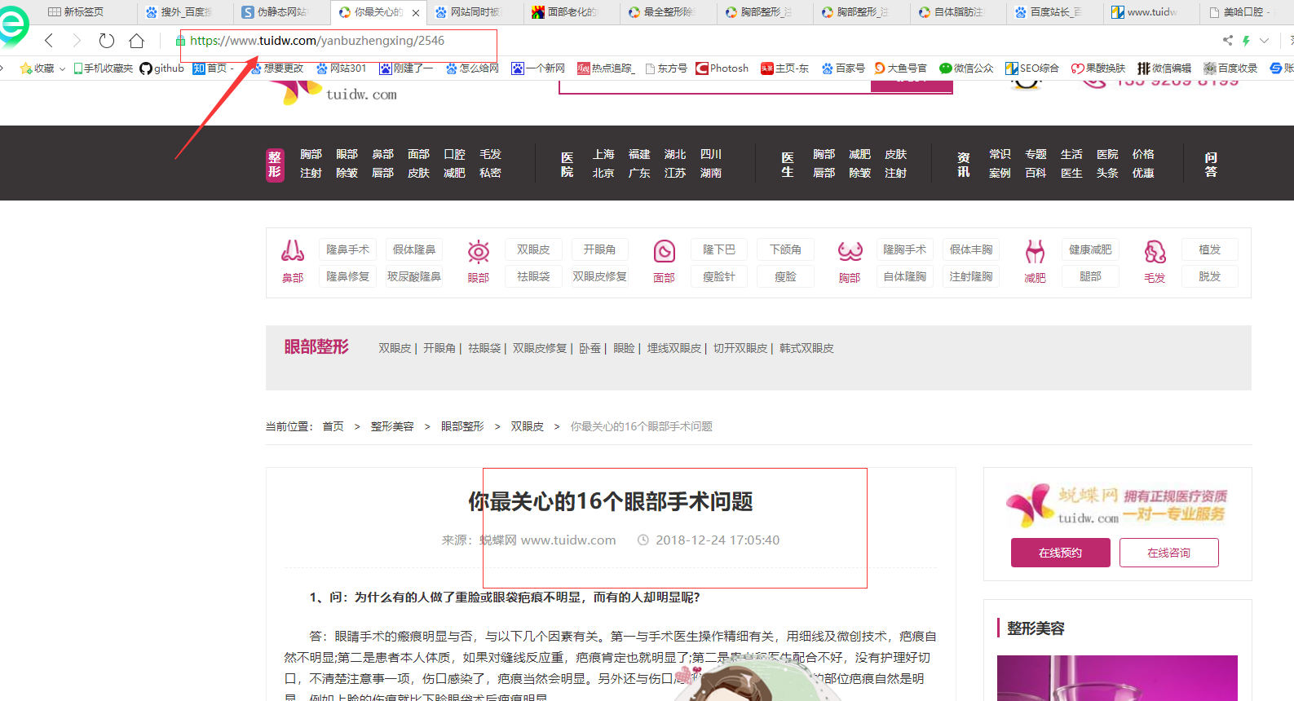Open 口腔 in the 整形 navigation
The height and width of the screenshot is (701, 1294).
(x=455, y=154)
